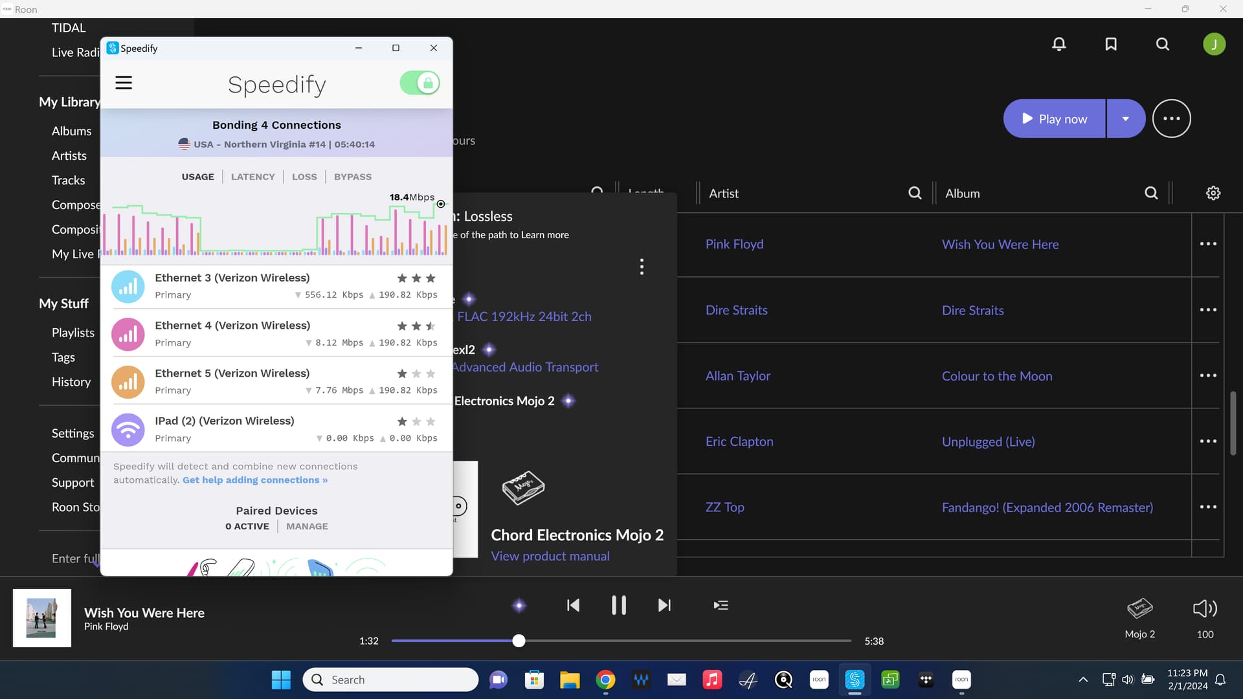1243x699 pixels.
Task: Click the orange Ethernet 5 connection icon
Action: pos(128,383)
